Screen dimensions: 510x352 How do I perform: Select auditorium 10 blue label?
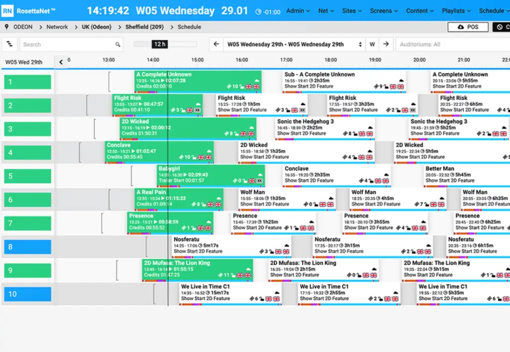[28, 294]
